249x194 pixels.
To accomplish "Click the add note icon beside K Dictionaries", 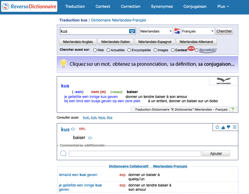I will click(x=232, y=109).
